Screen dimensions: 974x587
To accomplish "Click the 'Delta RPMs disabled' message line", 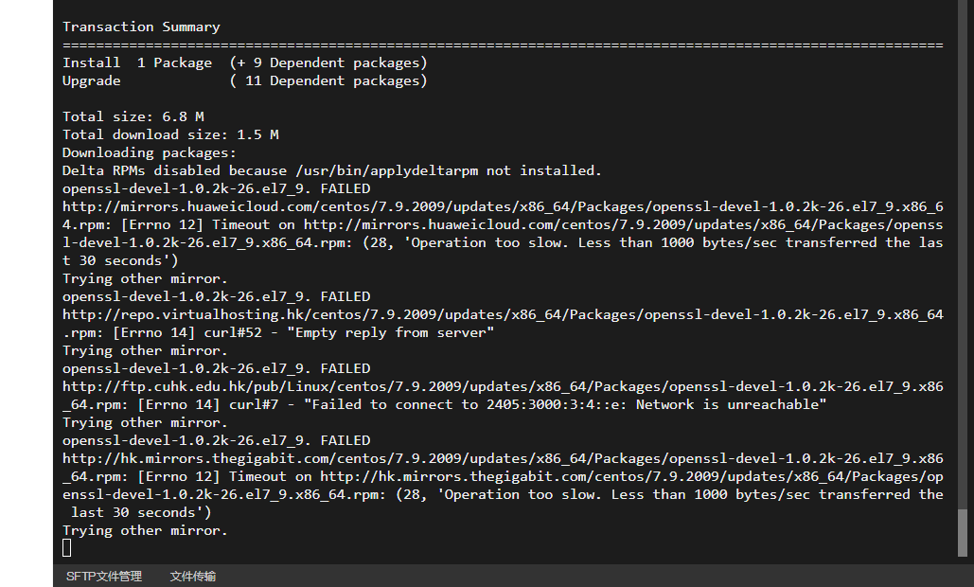I will [x=331, y=170].
